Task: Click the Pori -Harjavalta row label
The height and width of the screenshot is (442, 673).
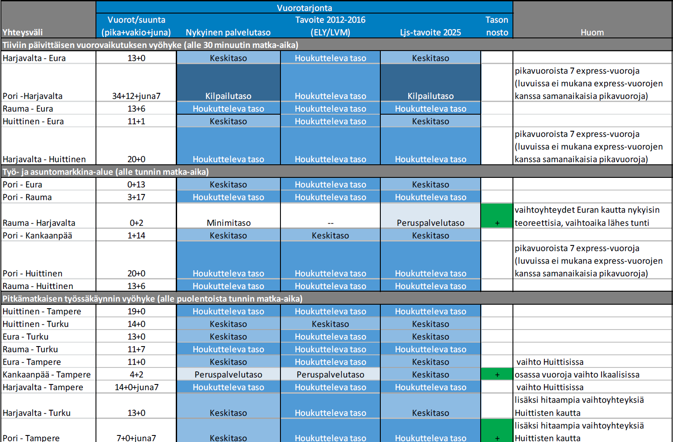Action: point(32,96)
